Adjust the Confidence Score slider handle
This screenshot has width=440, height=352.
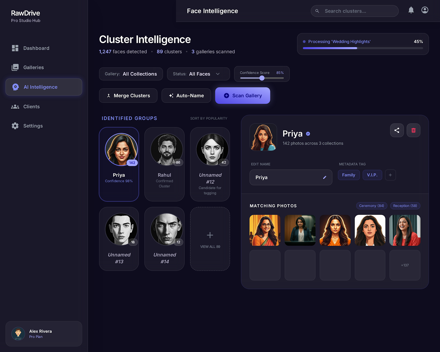pos(262,78)
